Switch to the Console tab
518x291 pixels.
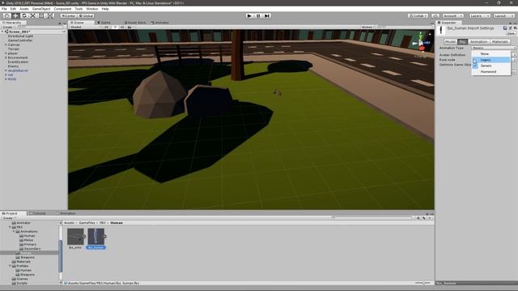[x=39, y=213]
